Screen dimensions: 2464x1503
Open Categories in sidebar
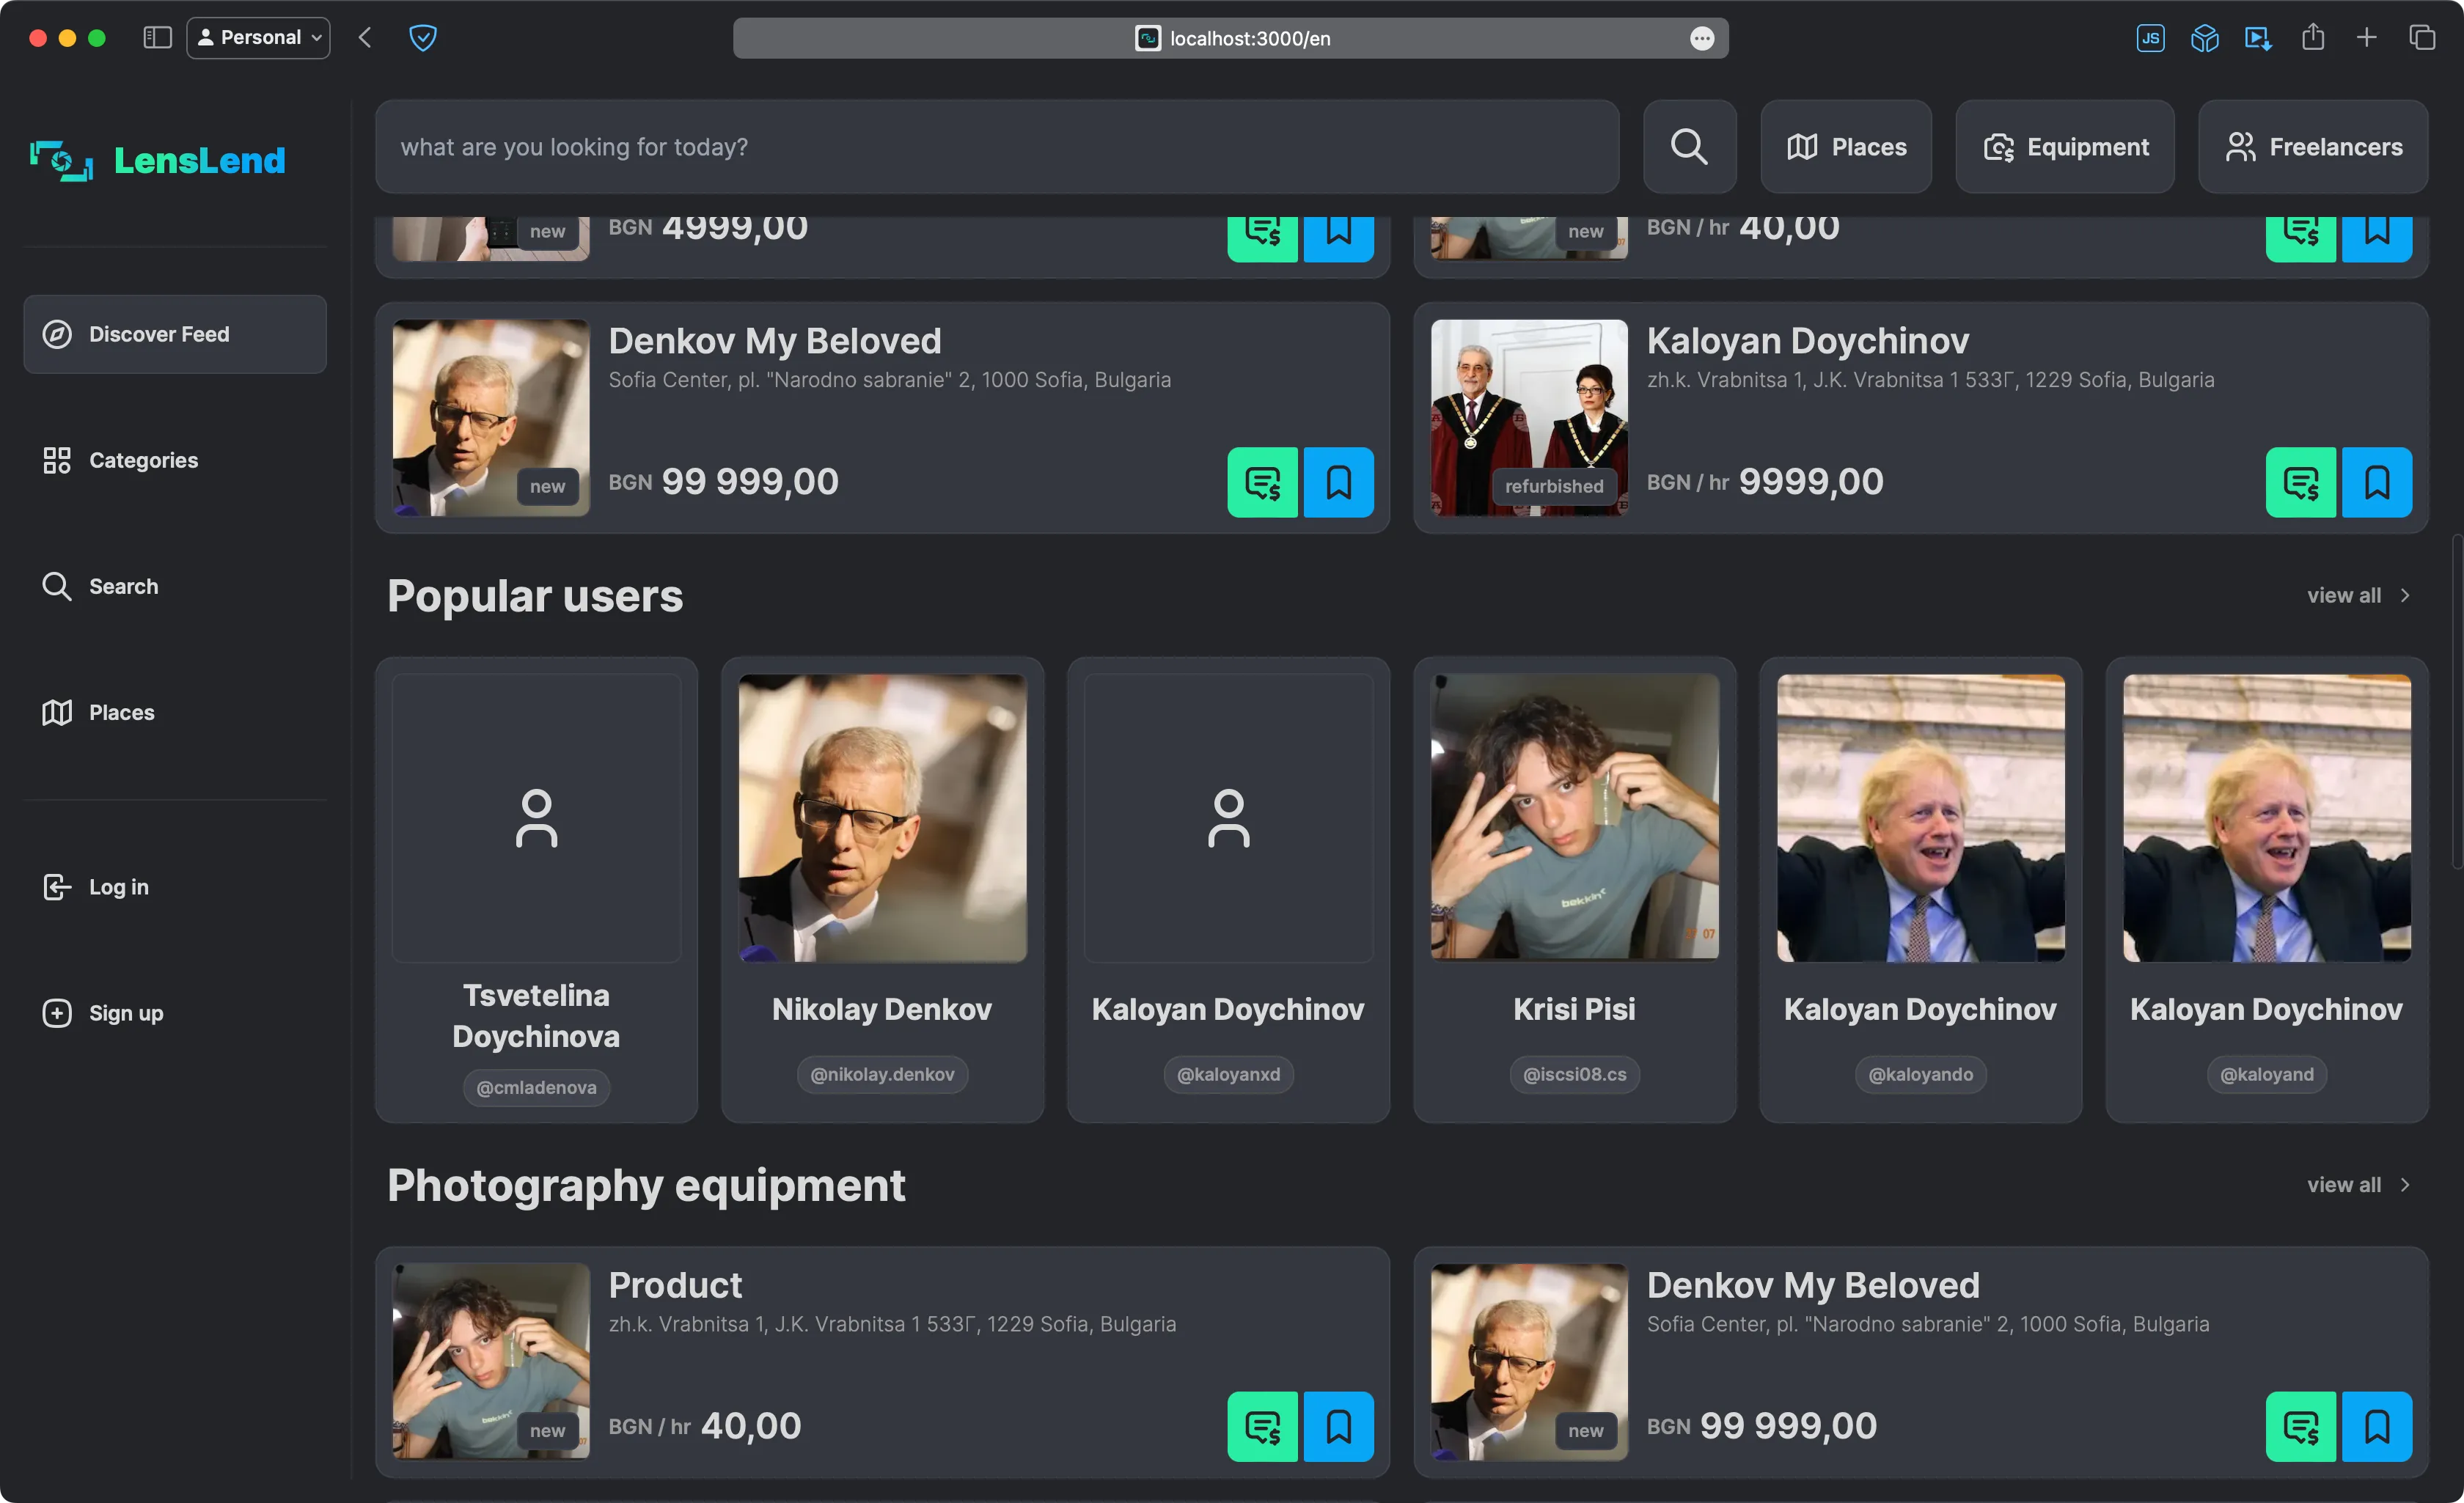pos(175,460)
